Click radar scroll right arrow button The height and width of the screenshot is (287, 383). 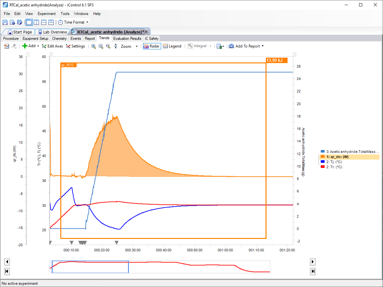pyautogui.click(x=313, y=262)
